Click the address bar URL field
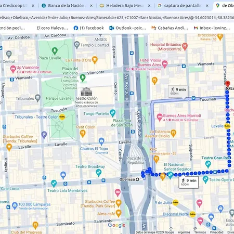 (x=117, y=18)
